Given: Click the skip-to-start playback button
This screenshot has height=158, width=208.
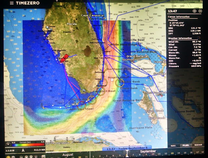Looking at the screenshot, I should 21,157.
